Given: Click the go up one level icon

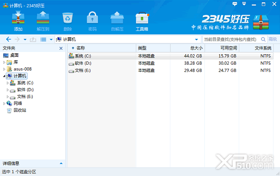Looking at the screenshot, I should 33,39.
